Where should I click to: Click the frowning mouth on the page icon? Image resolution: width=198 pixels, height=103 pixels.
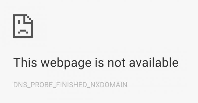23,32
